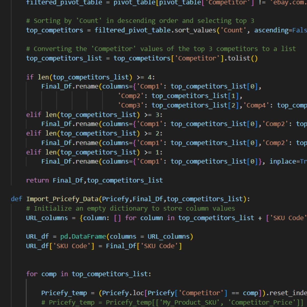This screenshot has height=307, width=307.
Task: Click the "inplace=Tr" argument text
Action: click(288, 162)
